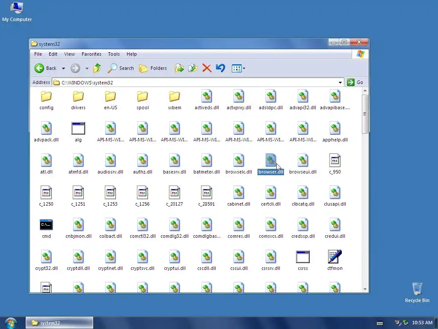Click the vertical scrollbar thumb
This screenshot has height=329, width=438.
365,114
